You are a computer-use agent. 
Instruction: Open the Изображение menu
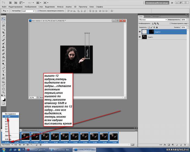30,7
